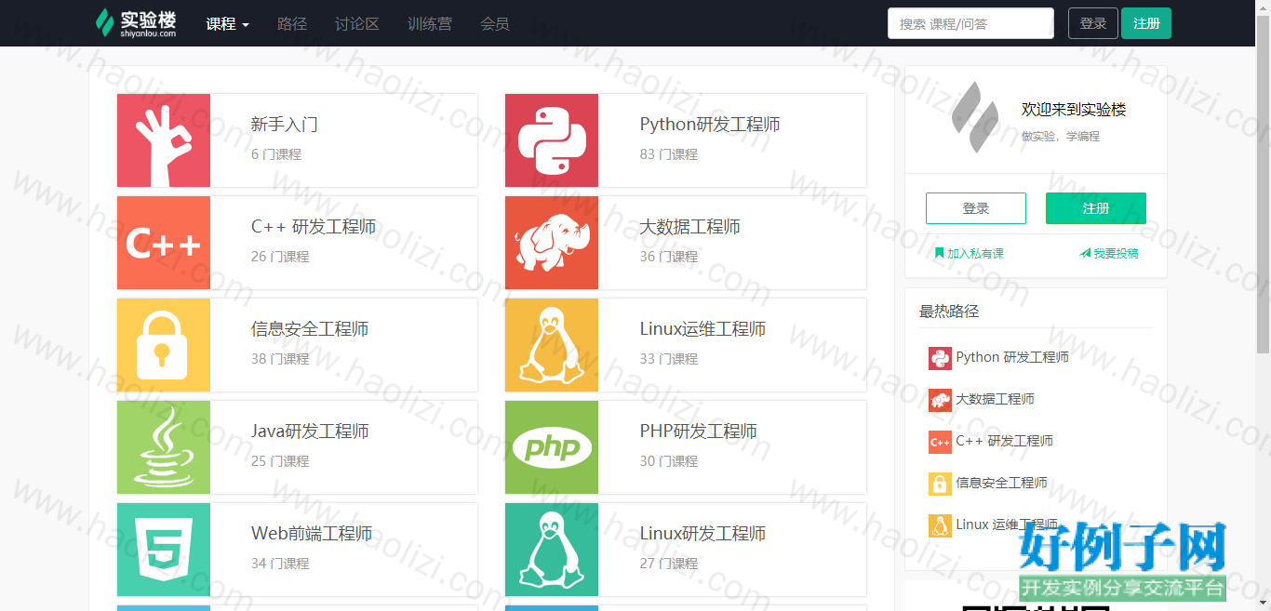The height and width of the screenshot is (611, 1271).
Task: Open the 新手入门 OK-hand icon
Action: coord(164,140)
